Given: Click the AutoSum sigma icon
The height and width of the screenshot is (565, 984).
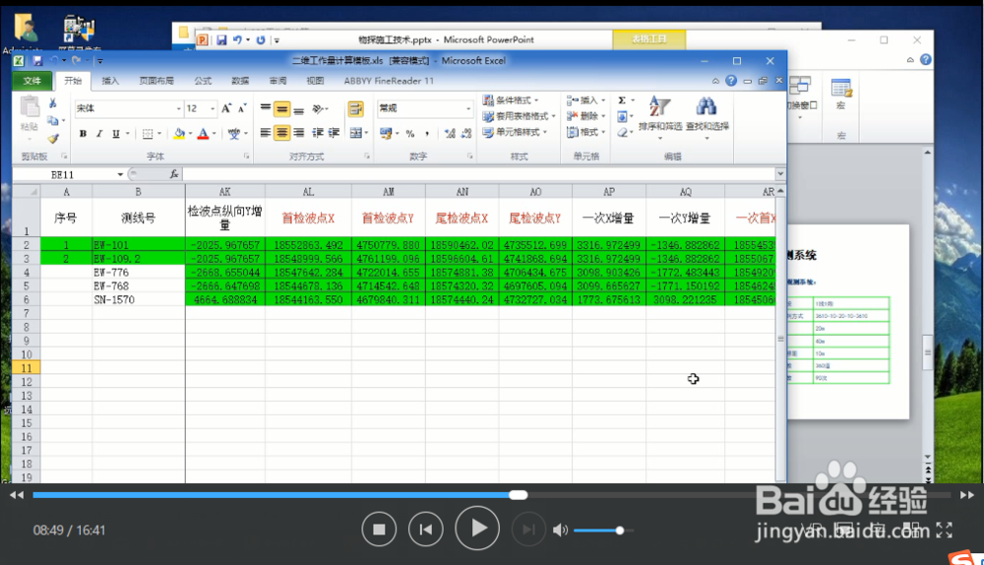Looking at the screenshot, I should pyautogui.click(x=622, y=100).
